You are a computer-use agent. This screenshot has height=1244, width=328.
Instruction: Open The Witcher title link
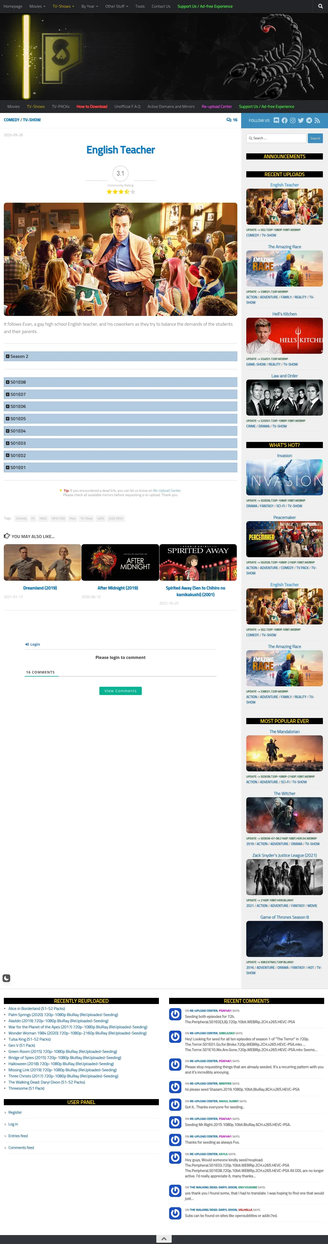click(285, 793)
